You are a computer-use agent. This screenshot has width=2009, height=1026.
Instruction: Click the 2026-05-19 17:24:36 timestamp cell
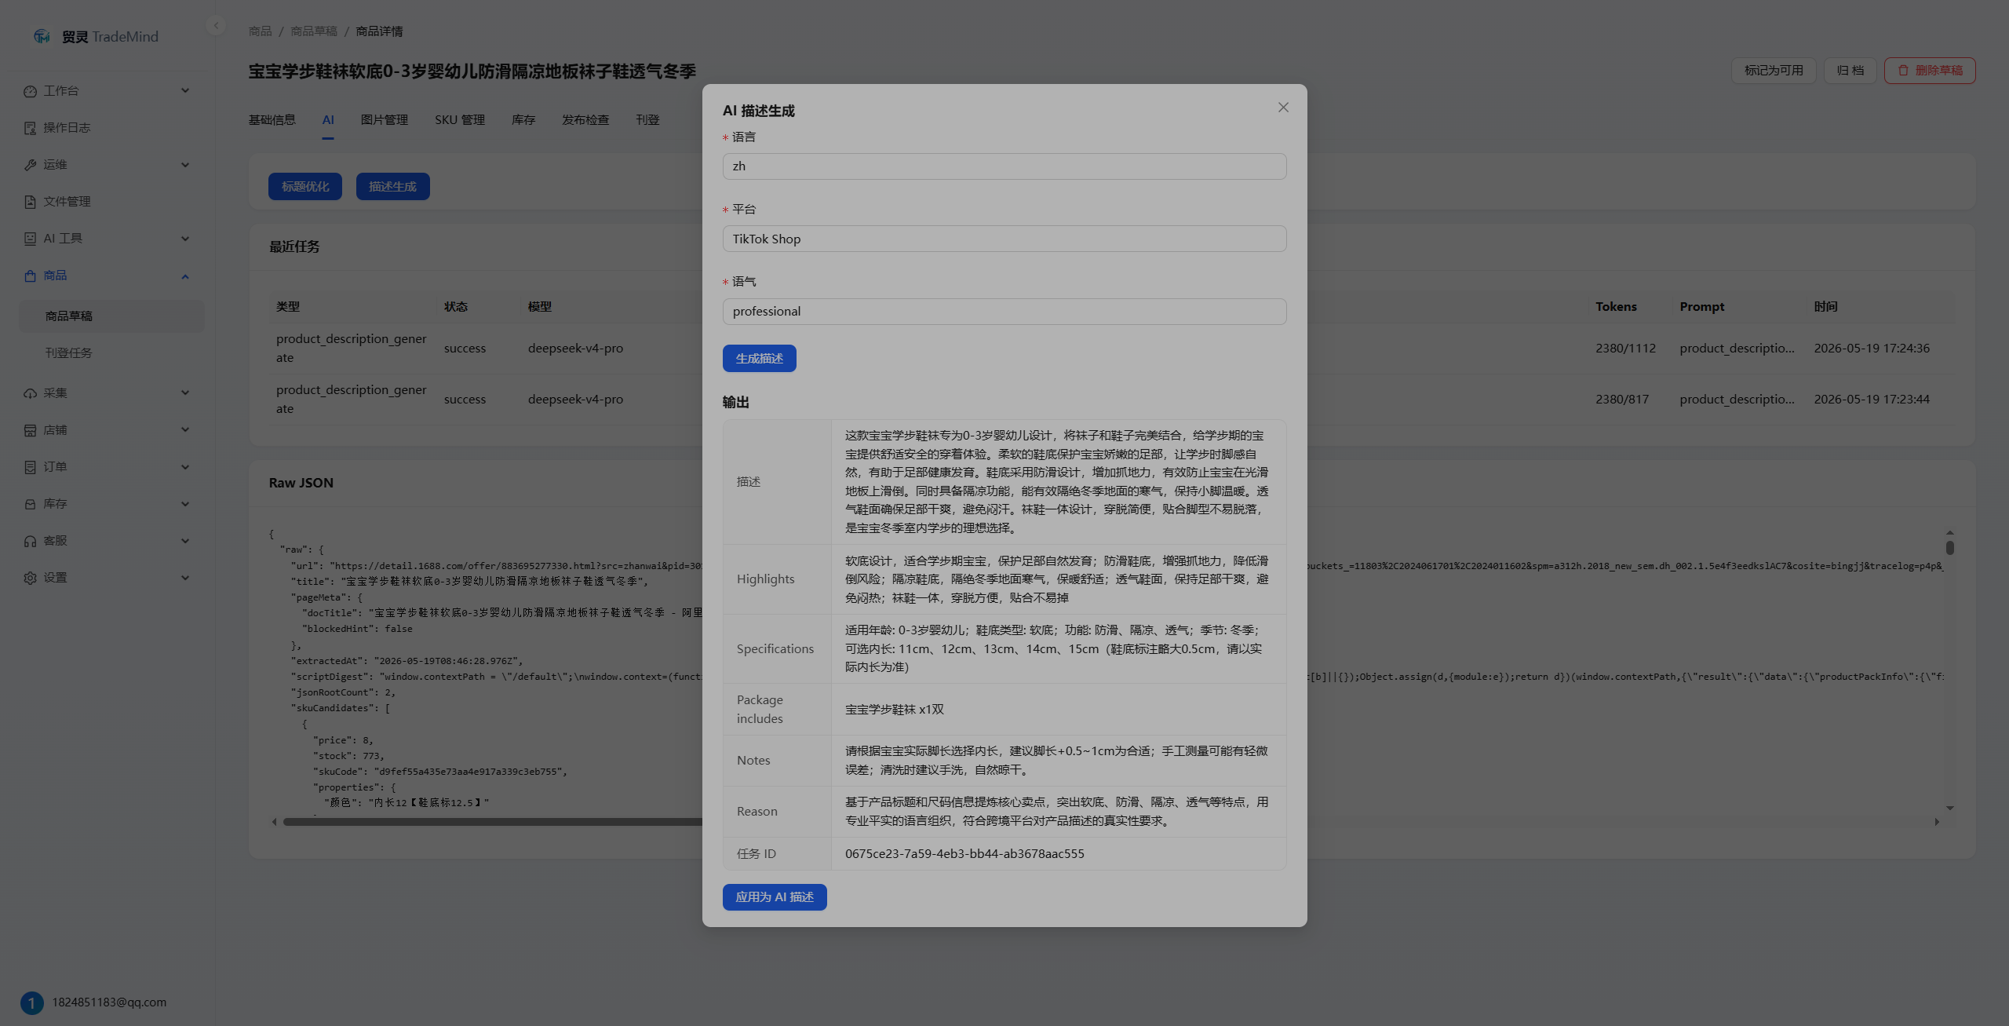1872,349
